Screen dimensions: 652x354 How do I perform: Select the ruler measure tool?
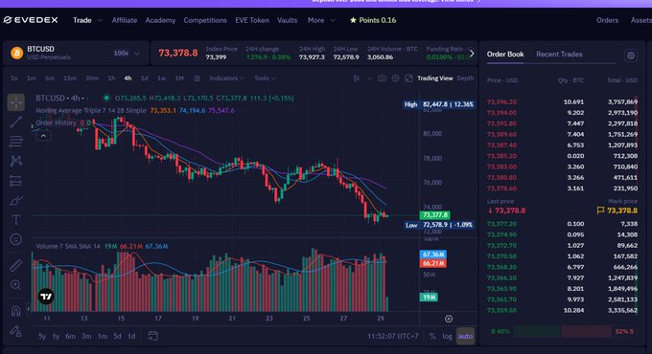coord(15,265)
